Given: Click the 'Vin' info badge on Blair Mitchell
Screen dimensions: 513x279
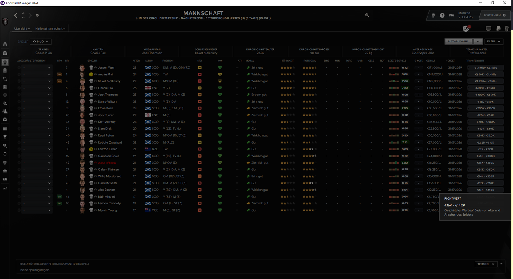Looking at the screenshot, I should pos(59,197).
